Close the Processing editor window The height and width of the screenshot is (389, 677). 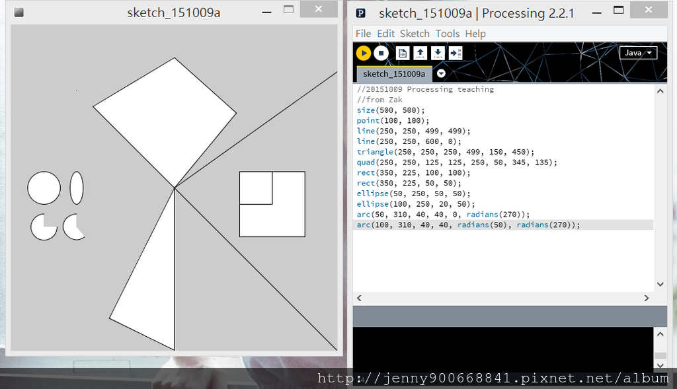(x=649, y=9)
